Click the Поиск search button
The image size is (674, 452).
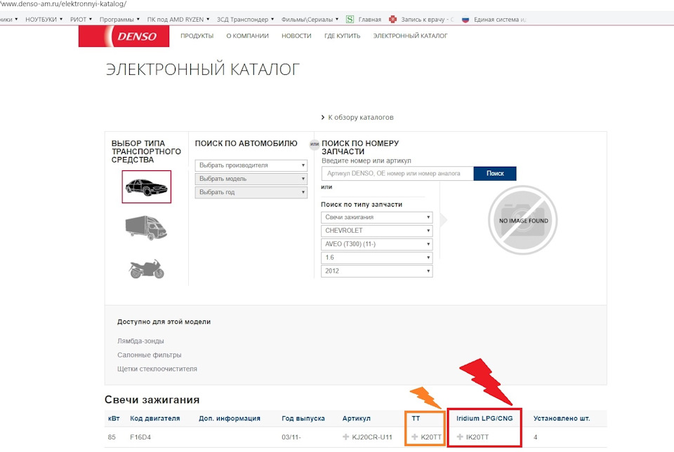click(495, 173)
